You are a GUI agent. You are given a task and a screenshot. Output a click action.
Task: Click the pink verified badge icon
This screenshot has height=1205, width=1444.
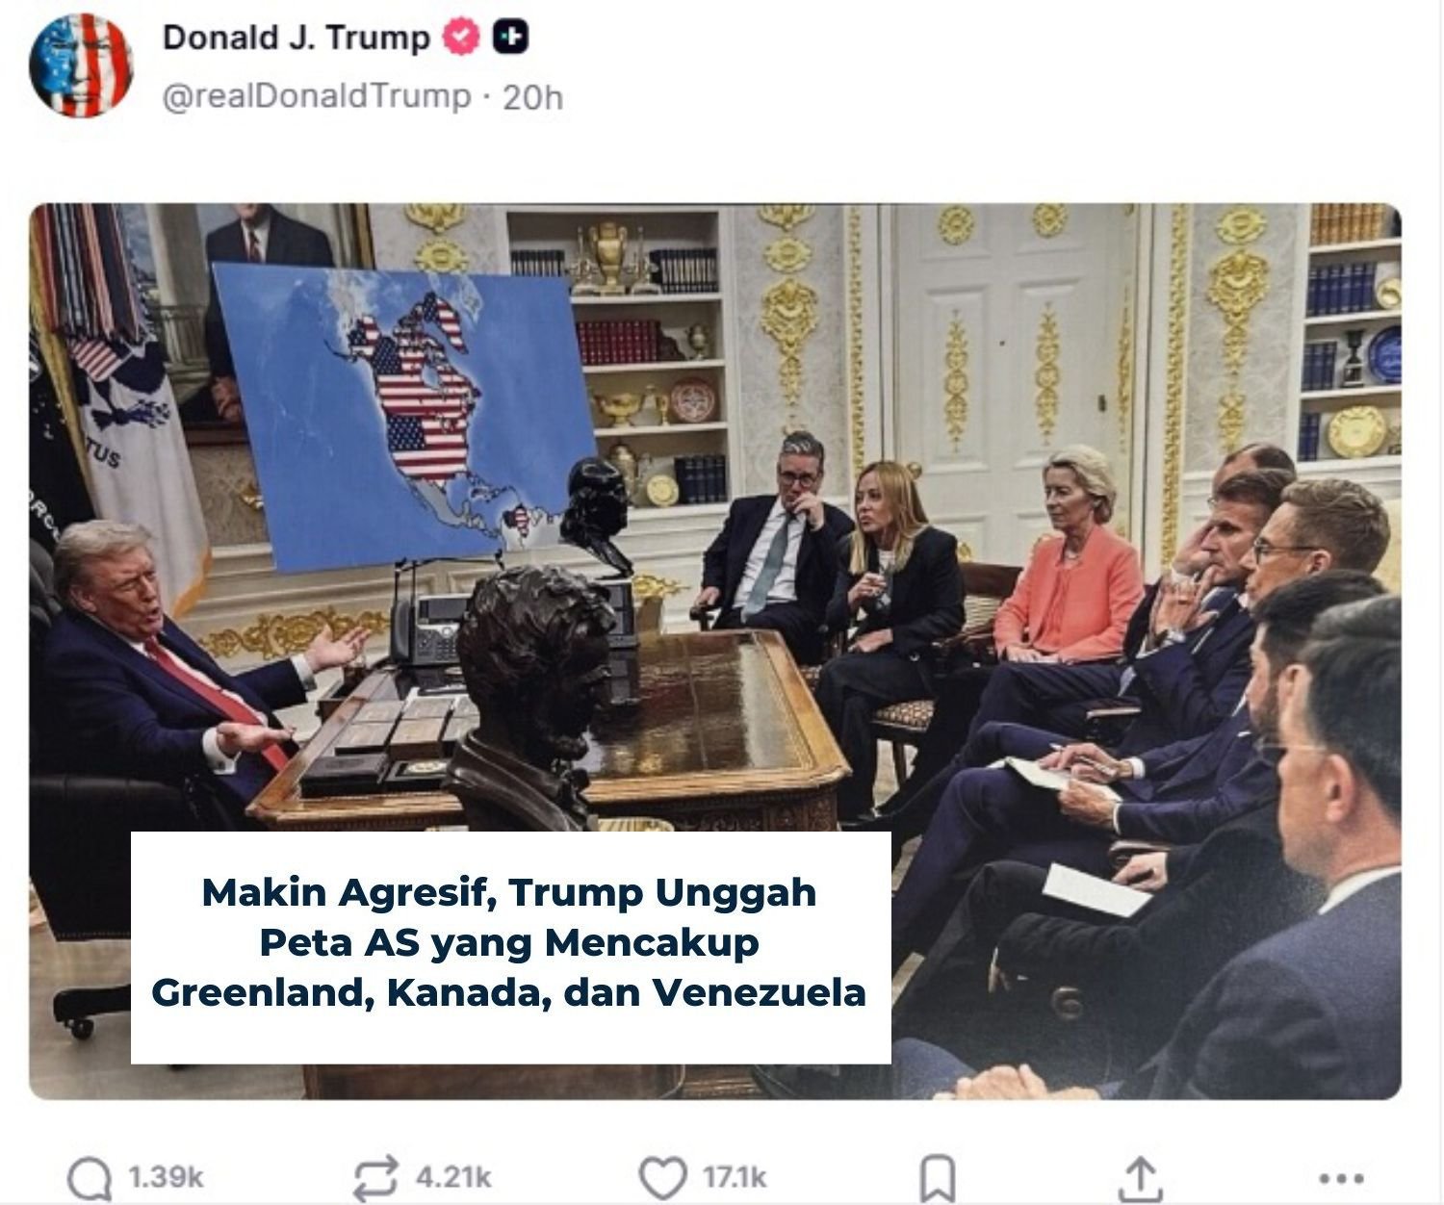pyautogui.click(x=461, y=38)
